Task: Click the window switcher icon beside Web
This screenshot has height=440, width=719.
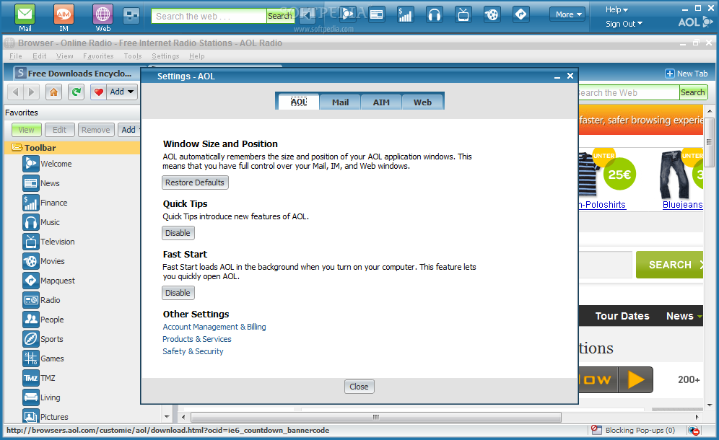Action: coord(131,16)
